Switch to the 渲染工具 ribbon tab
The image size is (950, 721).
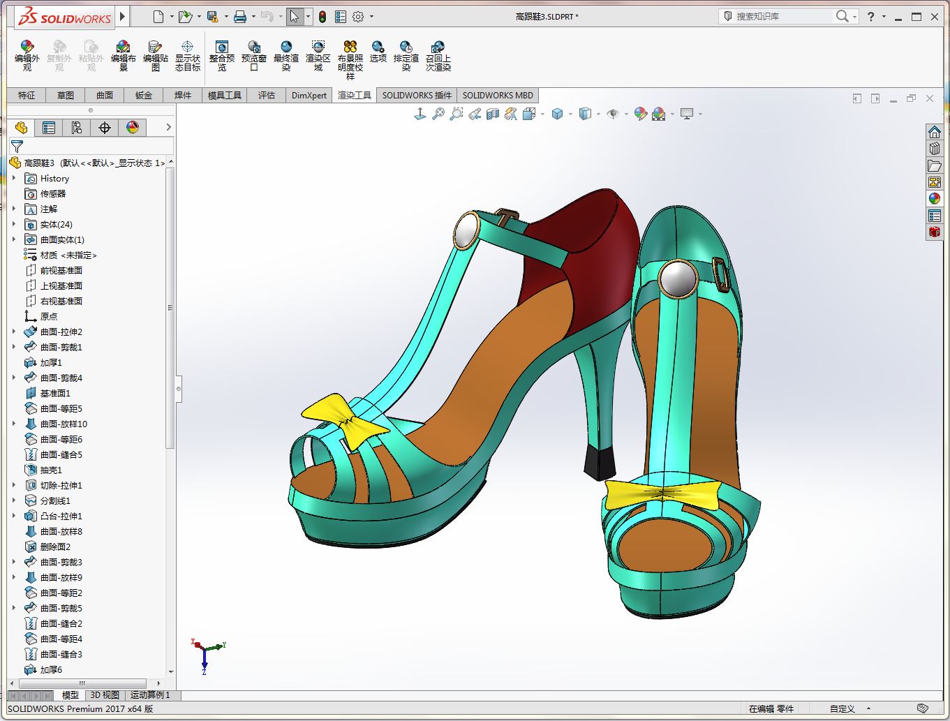click(x=354, y=95)
